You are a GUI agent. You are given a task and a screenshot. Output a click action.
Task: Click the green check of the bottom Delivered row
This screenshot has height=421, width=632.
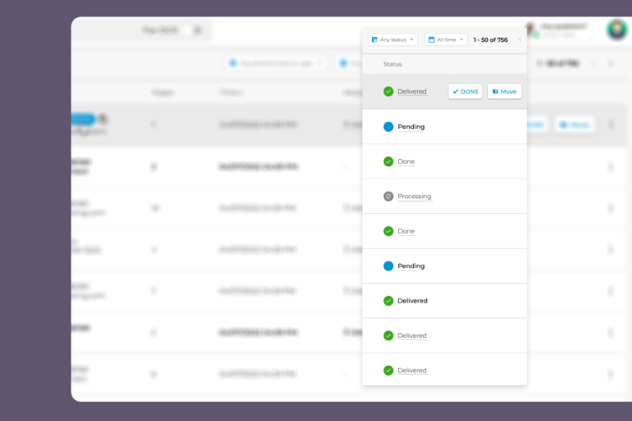pyautogui.click(x=388, y=371)
